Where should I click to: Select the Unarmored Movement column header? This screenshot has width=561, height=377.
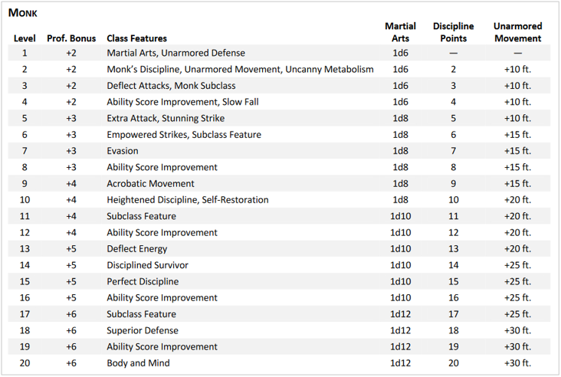point(517,32)
